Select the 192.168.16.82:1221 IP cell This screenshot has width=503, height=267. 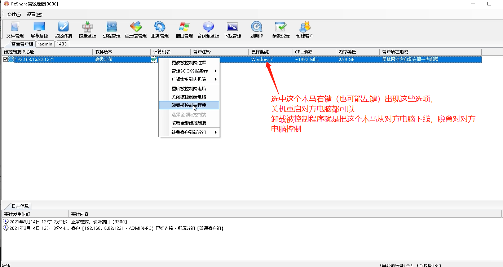(35, 60)
